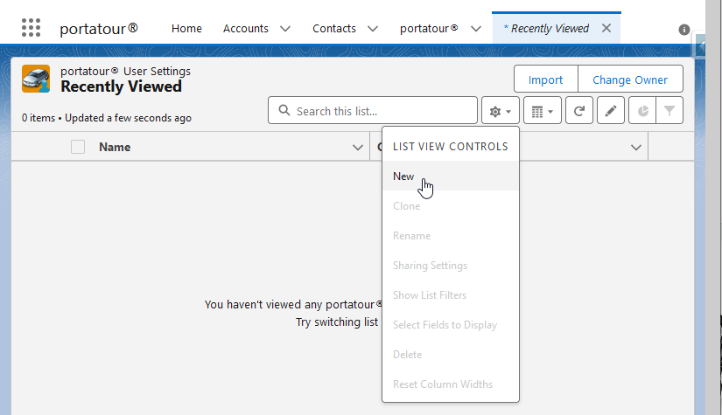Screen dimensions: 722x415
Task: Expand the portatour® nav tab chevron
Action: pos(476,29)
